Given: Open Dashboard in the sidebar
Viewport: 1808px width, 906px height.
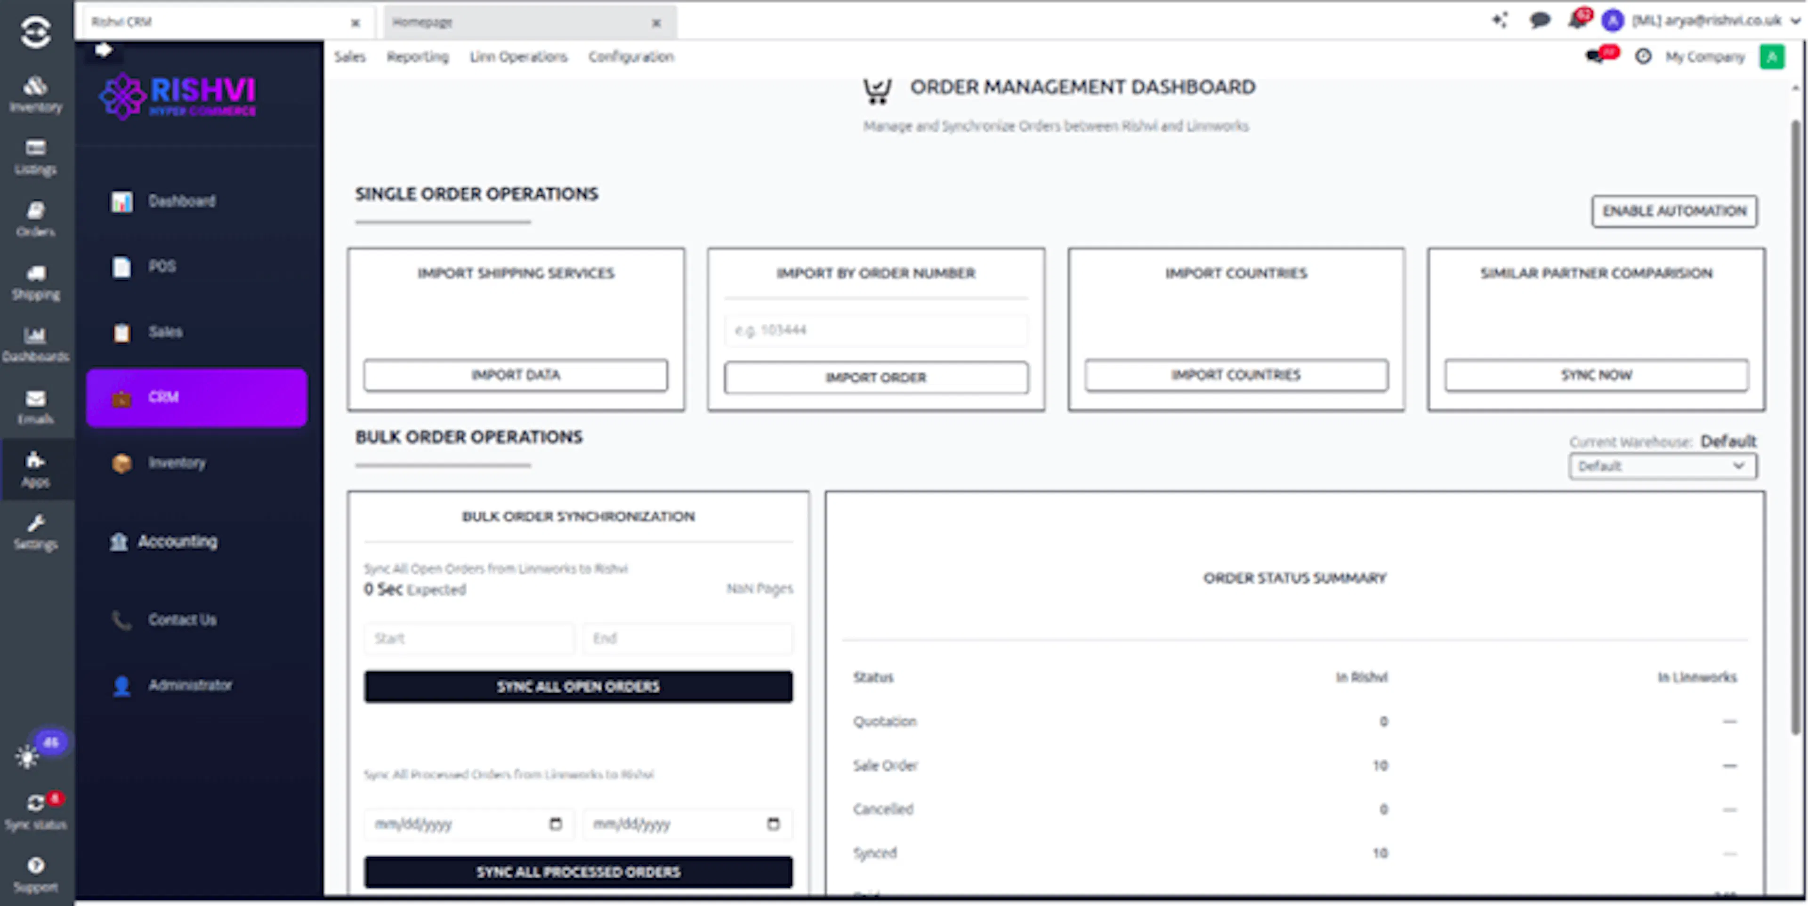Looking at the screenshot, I should pos(196,201).
